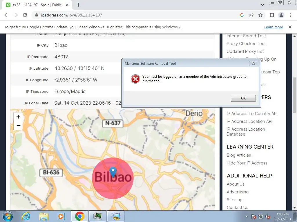The height and width of the screenshot is (222, 297).
Task: Click the lock icon in address bar
Action: (37, 15)
